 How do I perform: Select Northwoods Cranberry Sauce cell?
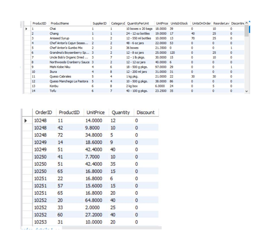pyautogui.click(x=69, y=62)
